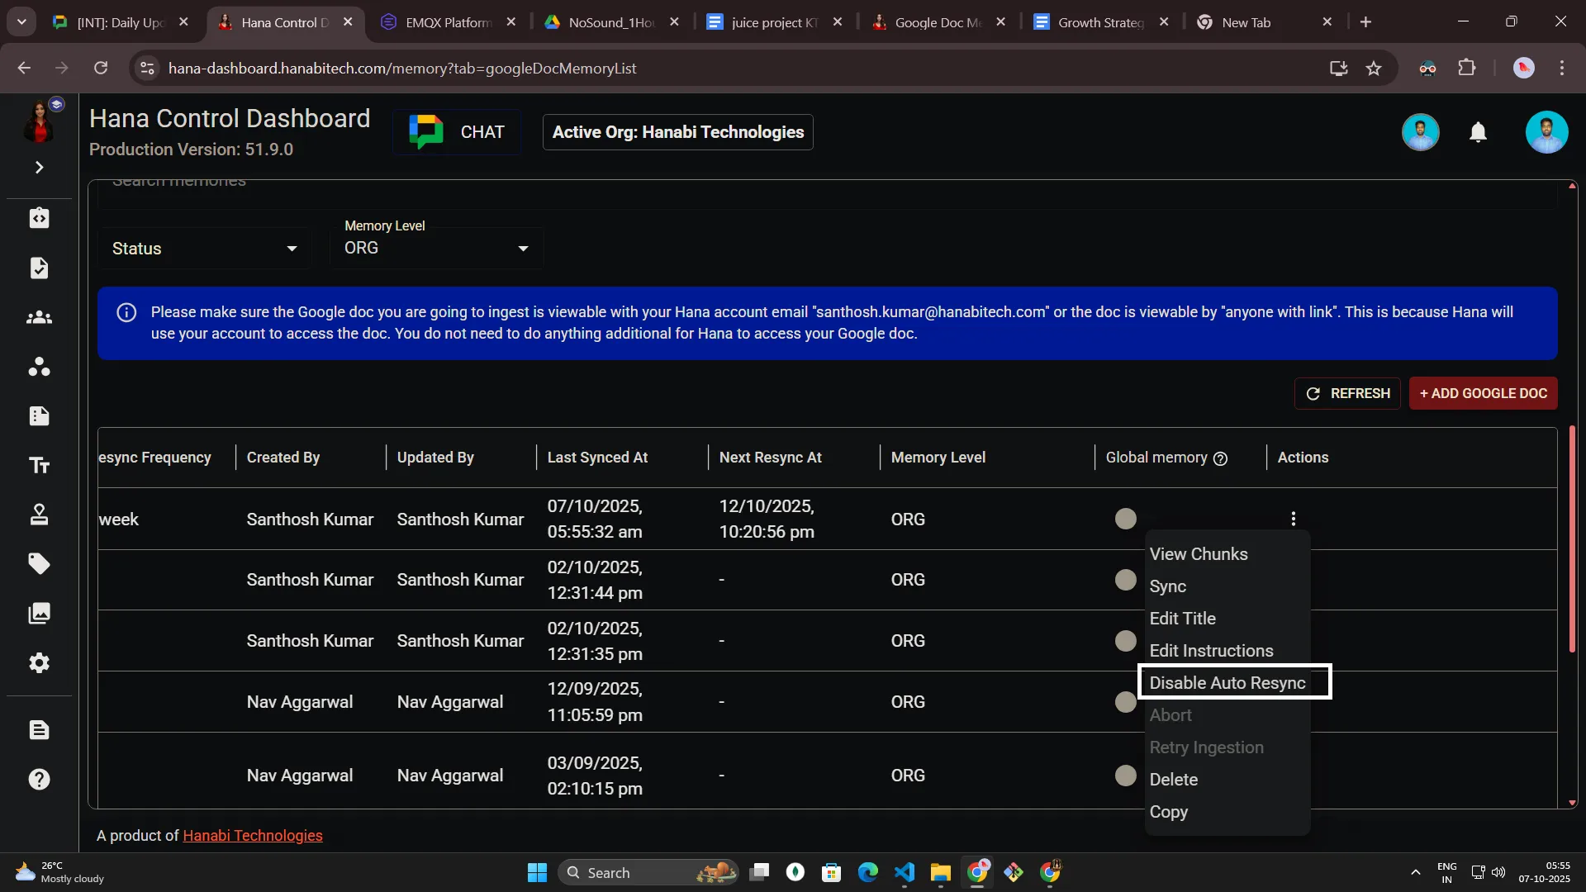Toggle Global memory for the first row

(1125, 519)
